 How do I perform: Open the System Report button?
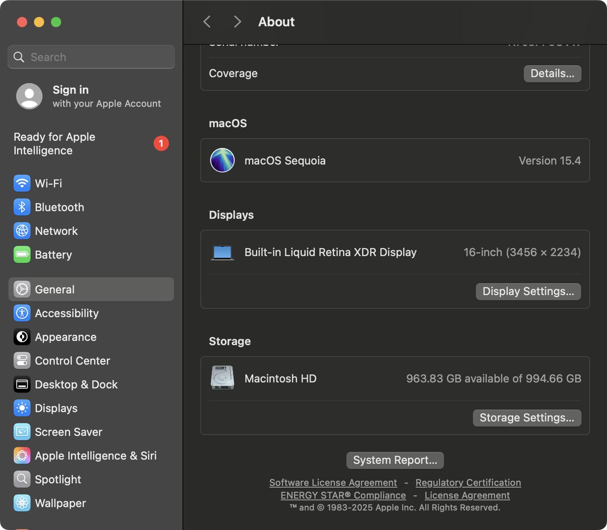[395, 460]
